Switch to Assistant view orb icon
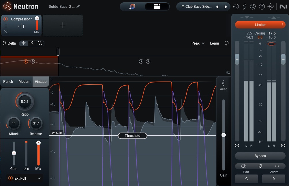 tap(132, 7)
